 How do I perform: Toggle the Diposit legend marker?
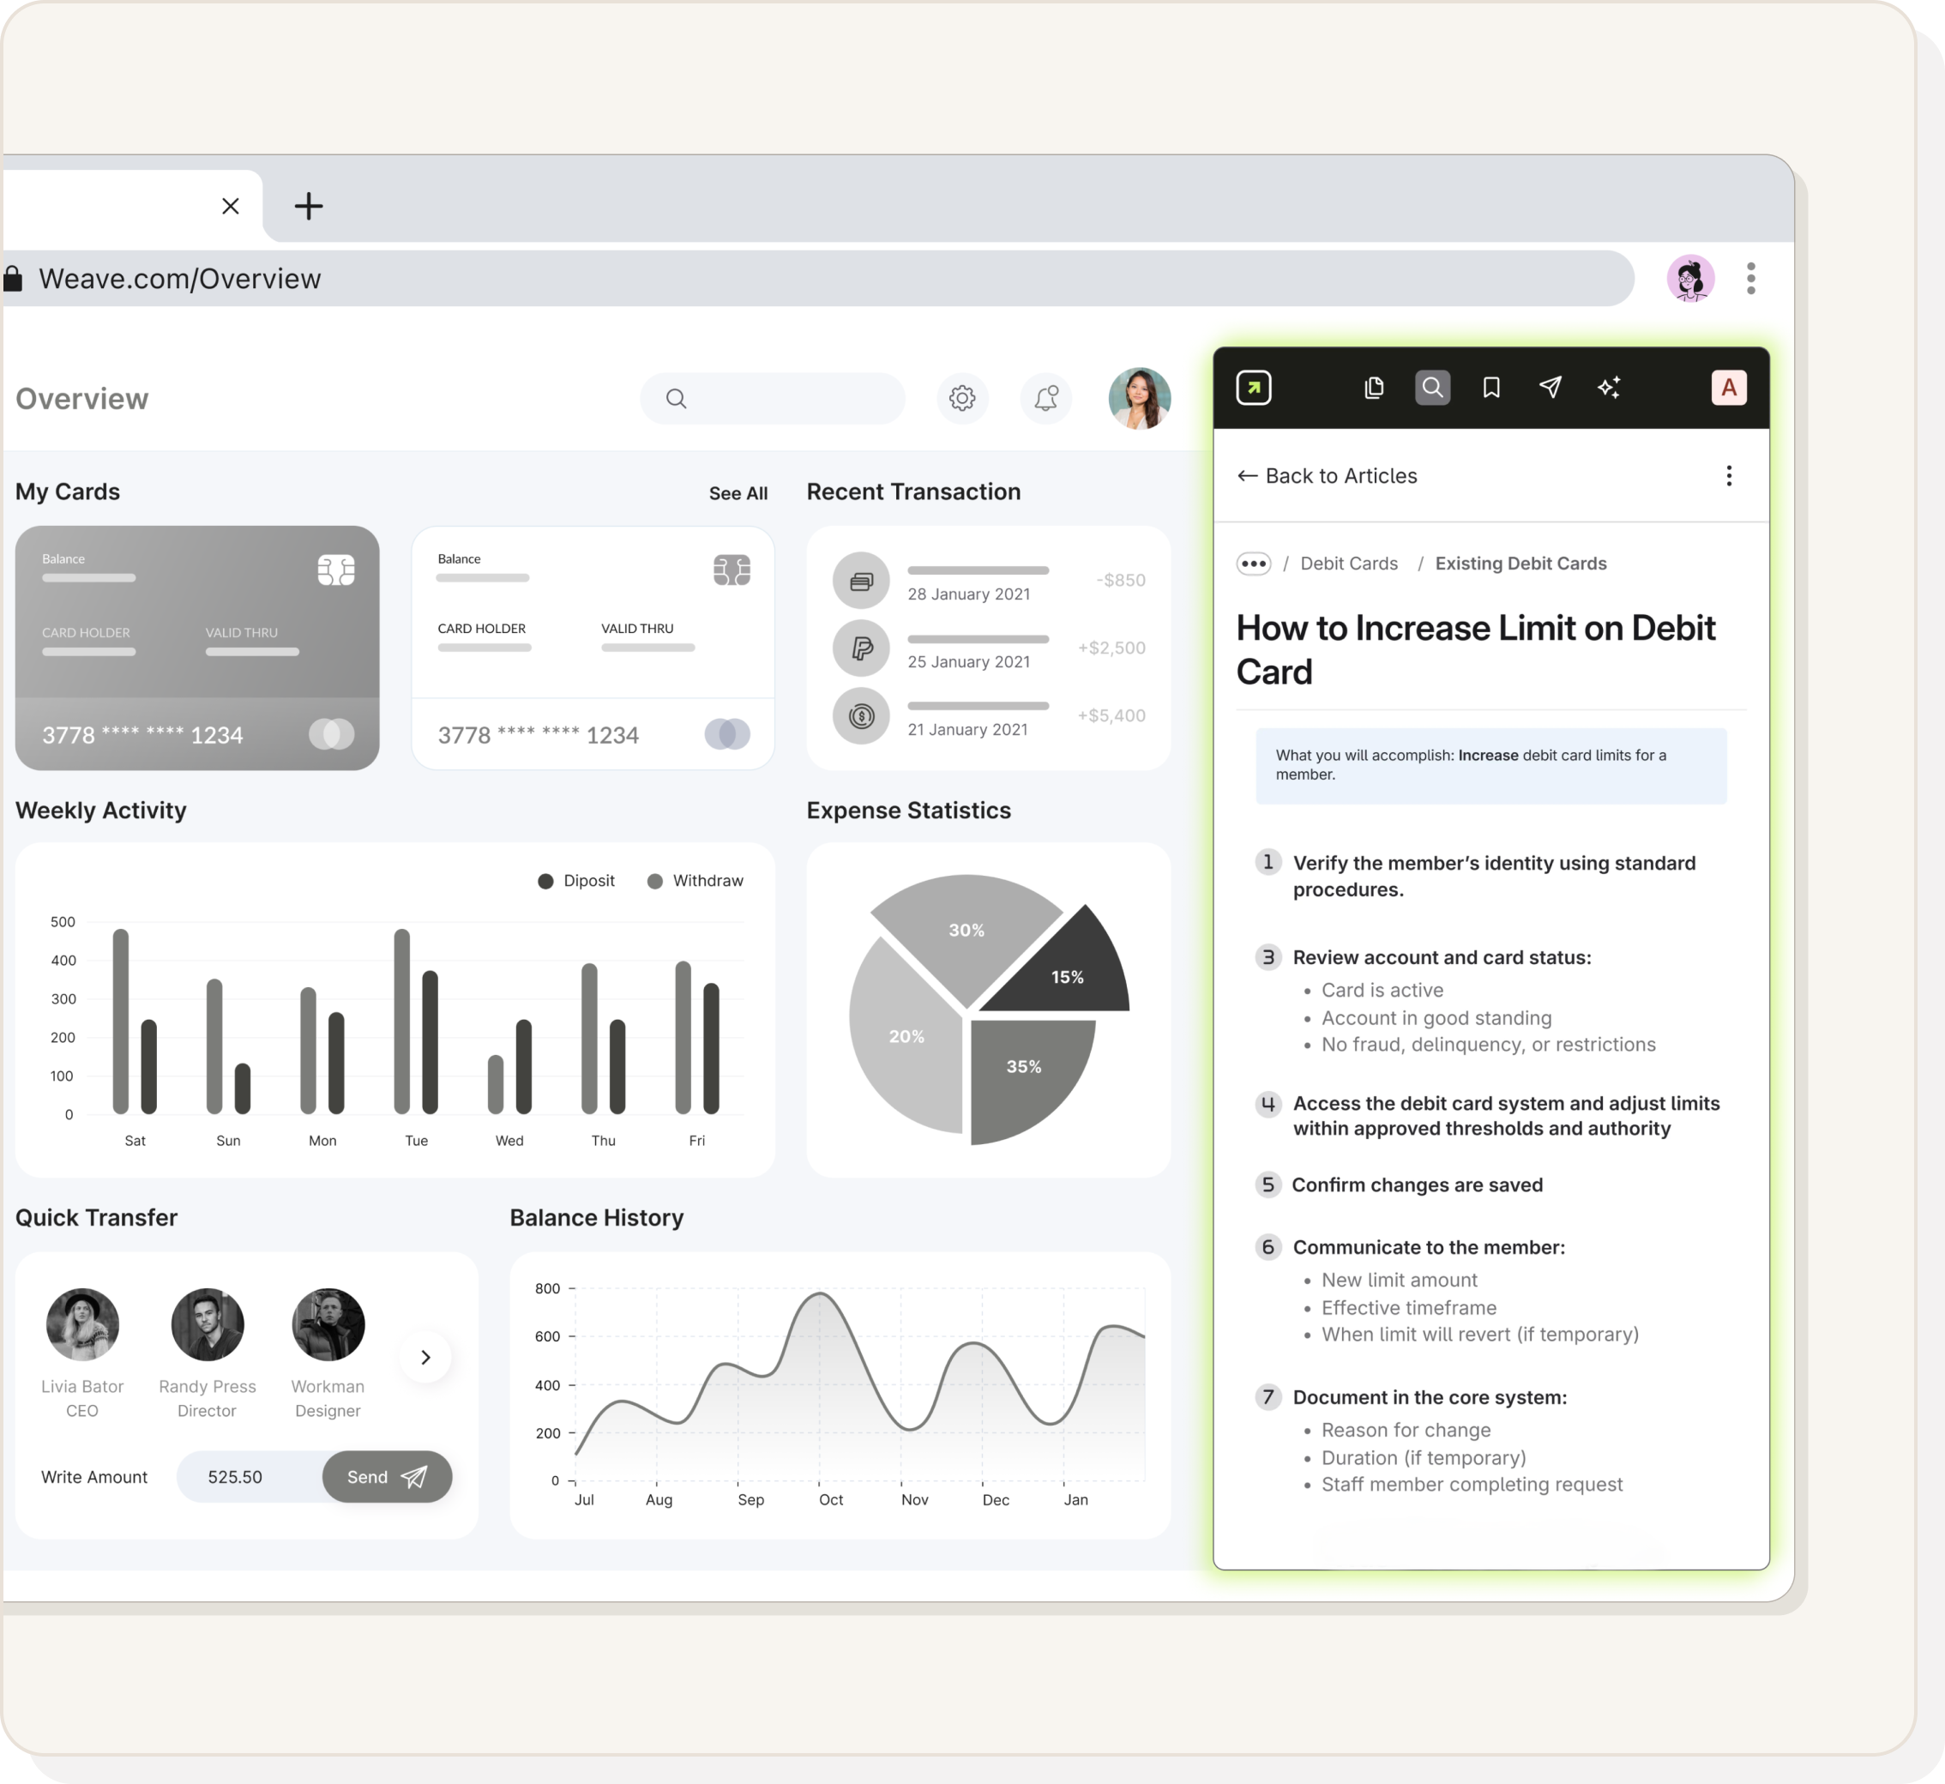point(545,882)
